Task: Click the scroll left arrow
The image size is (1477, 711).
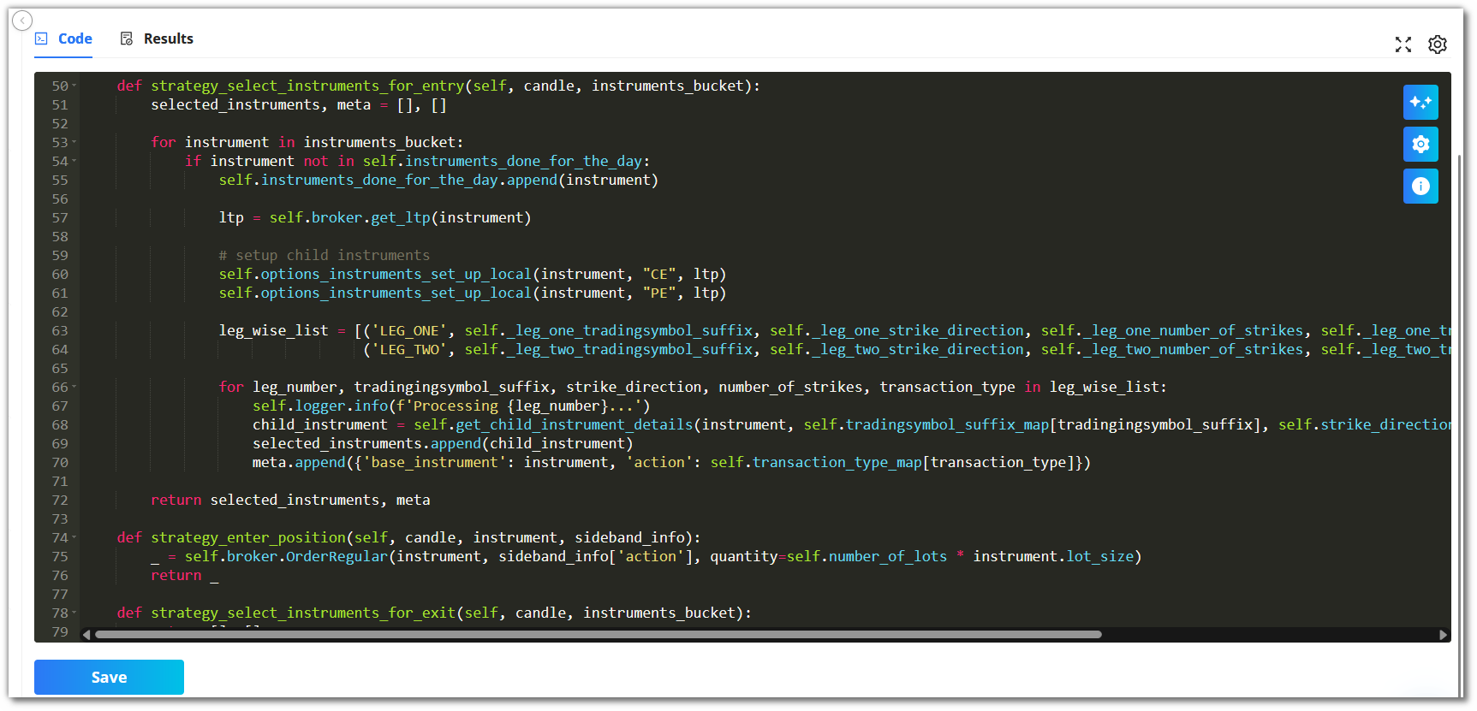Action: (x=86, y=635)
